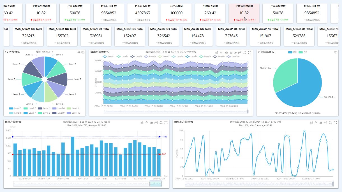Toggle Level5 series in 每小时等级分布 legend
342x192 pixels.
[x=164, y=57]
